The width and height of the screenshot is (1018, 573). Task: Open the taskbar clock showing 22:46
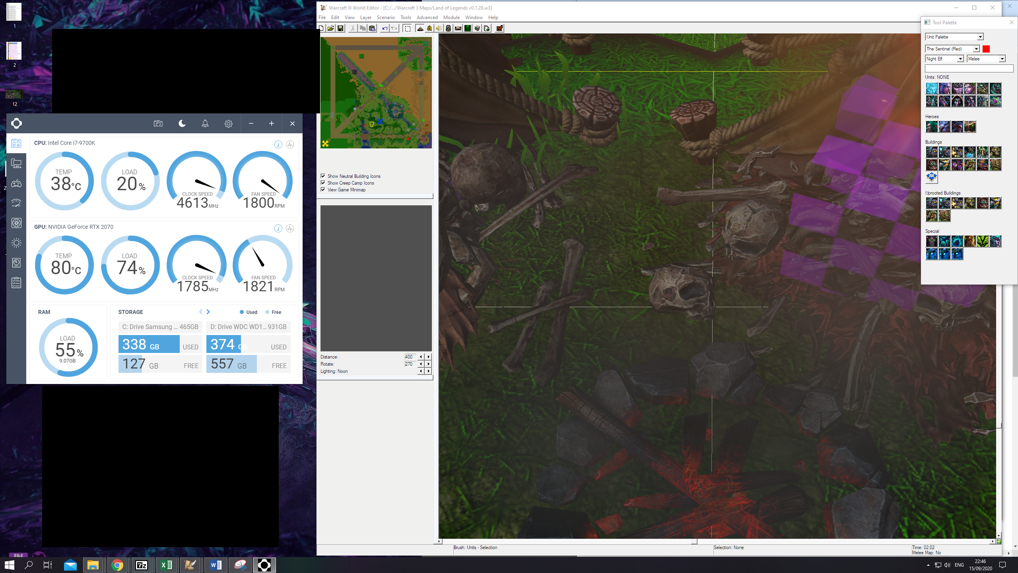pyautogui.click(x=980, y=565)
